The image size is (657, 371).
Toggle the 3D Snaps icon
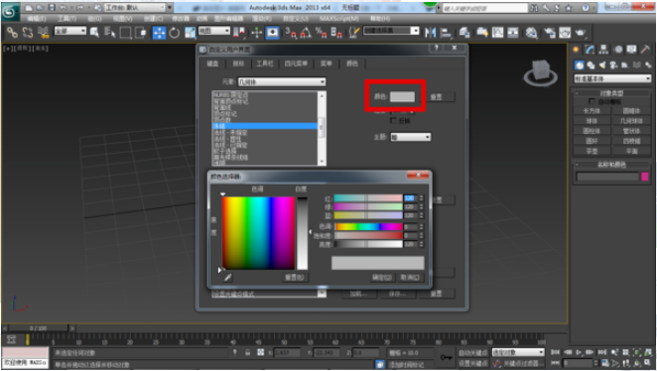point(291,33)
